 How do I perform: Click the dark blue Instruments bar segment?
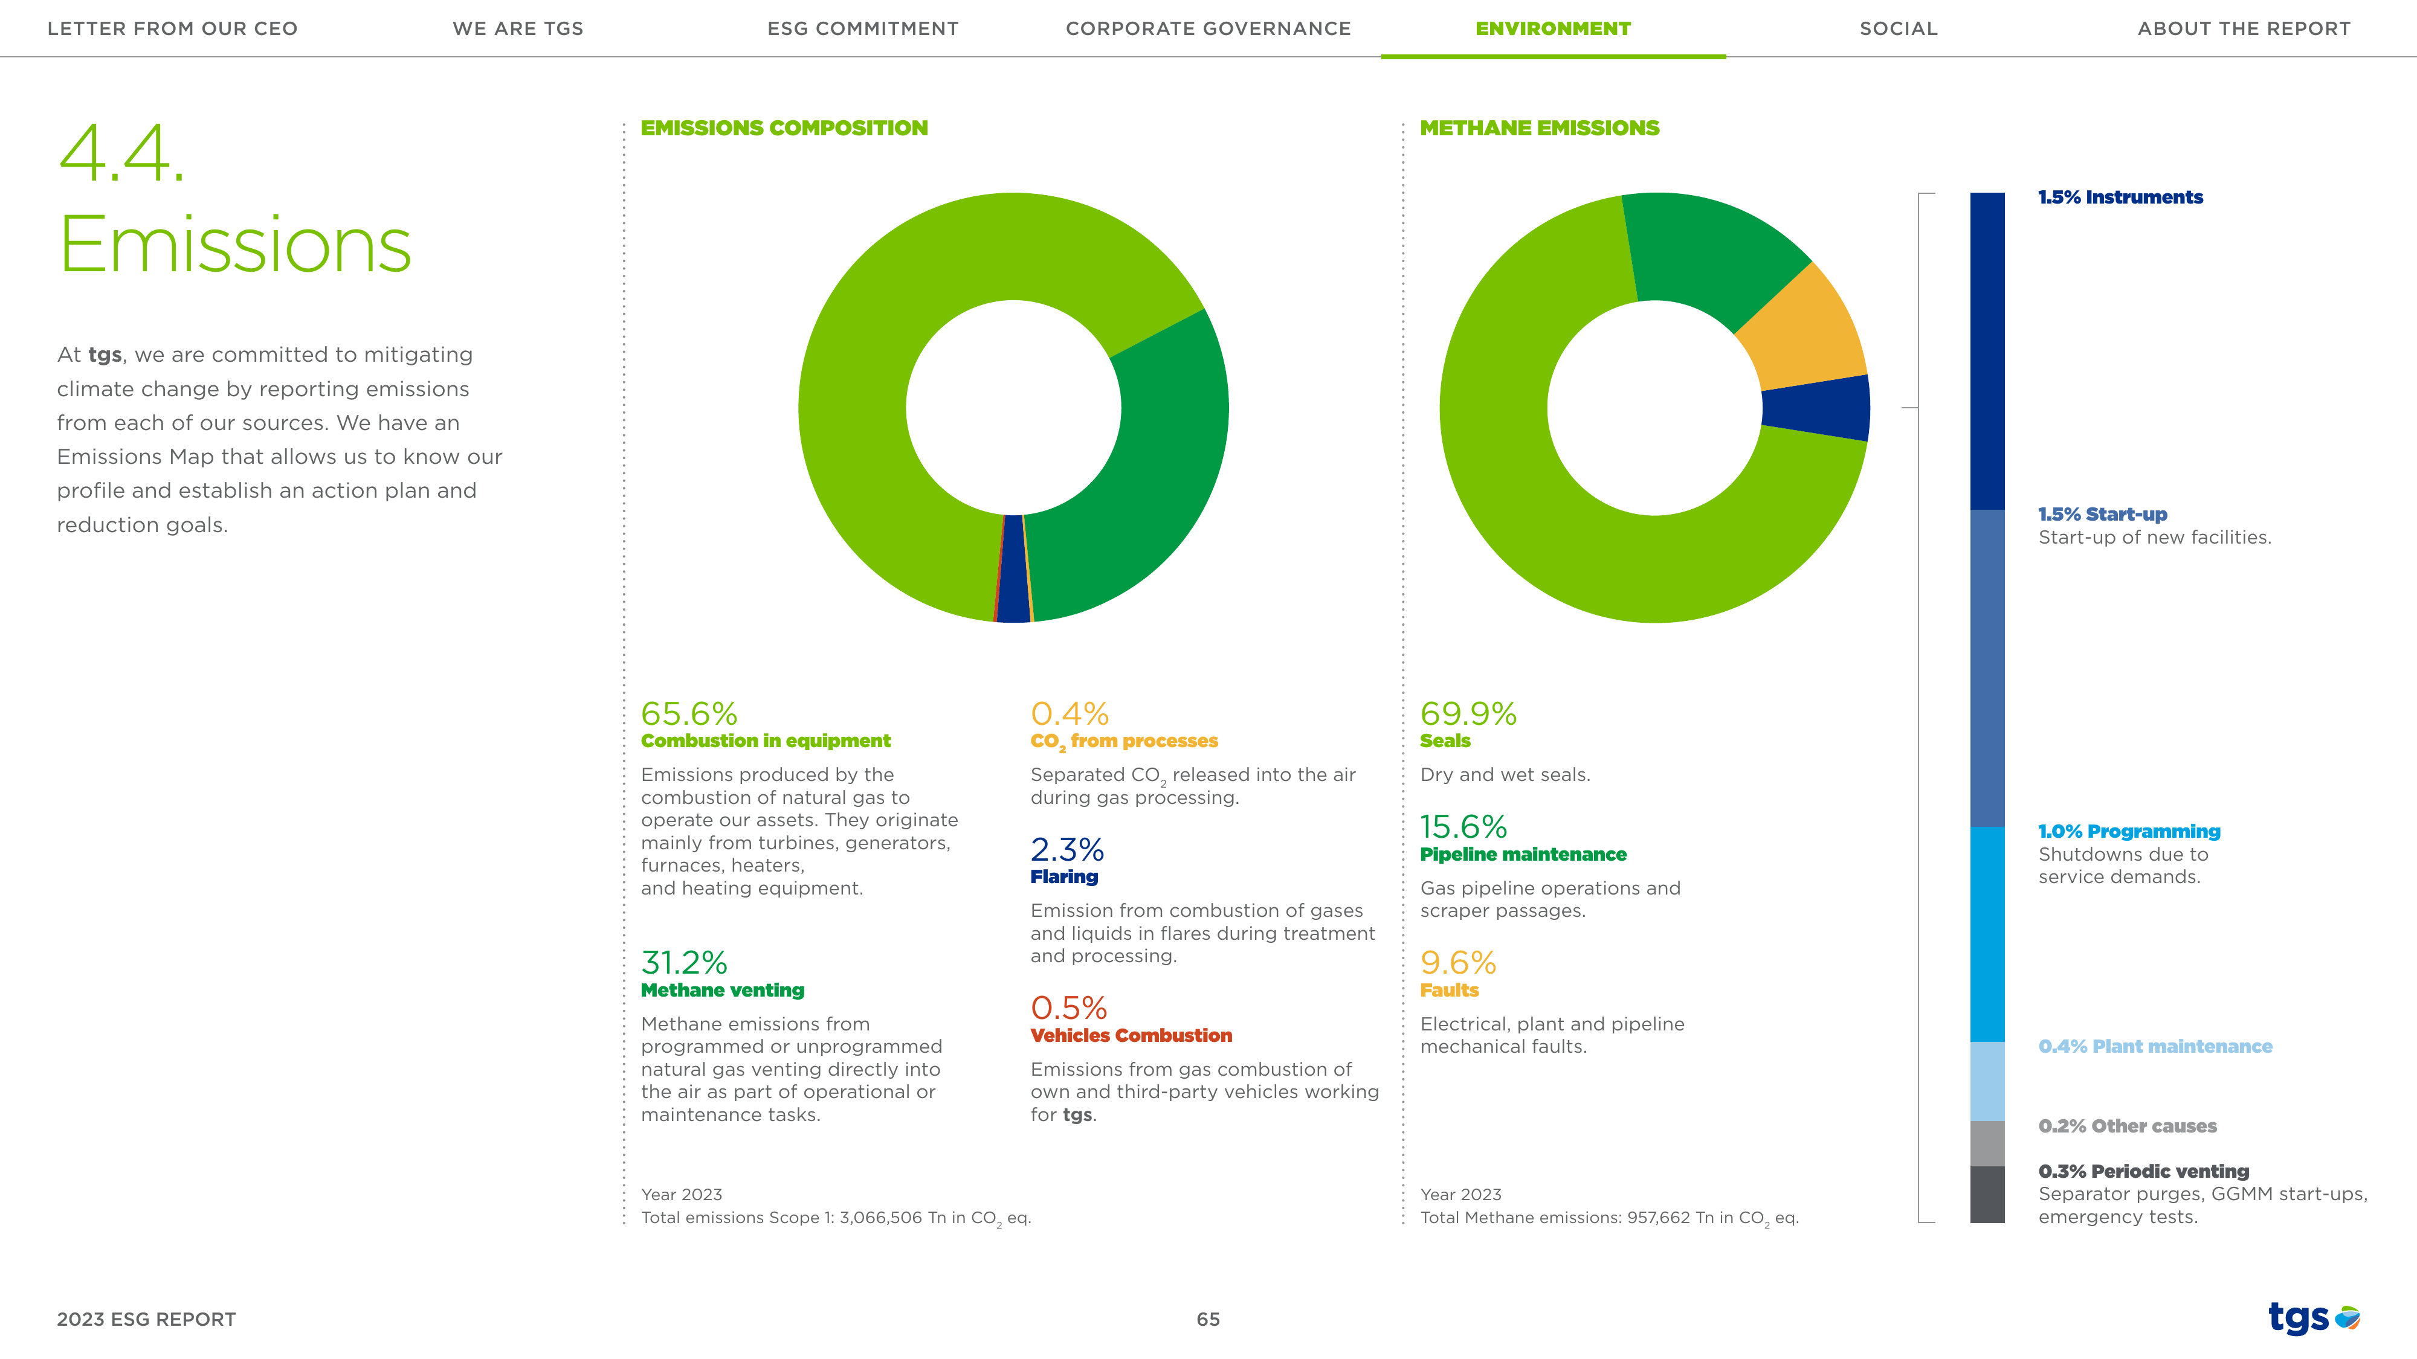click(1987, 351)
